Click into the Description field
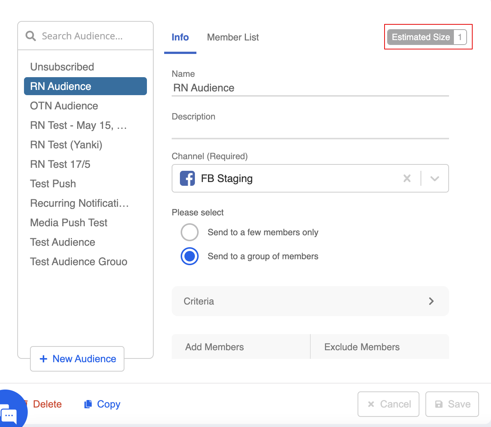Viewport: 491px width, 427px height. click(x=310, y=130)
